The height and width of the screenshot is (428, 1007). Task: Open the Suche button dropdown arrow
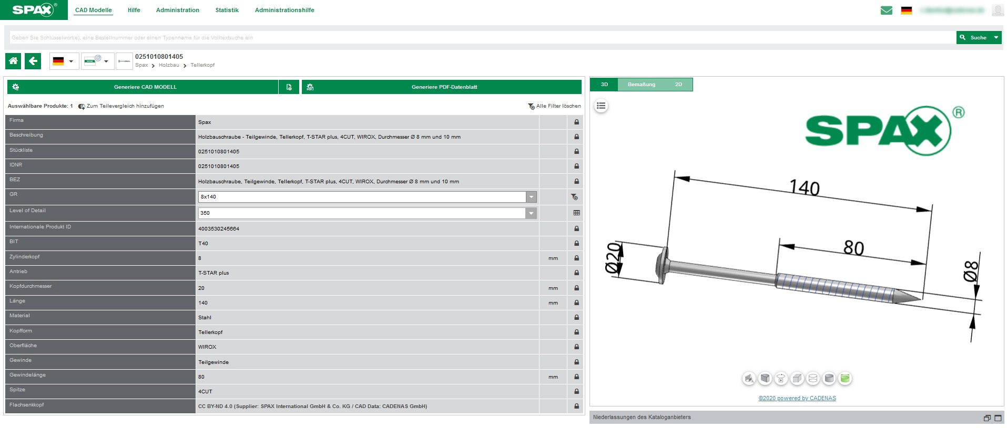click(x=996, y=38)
